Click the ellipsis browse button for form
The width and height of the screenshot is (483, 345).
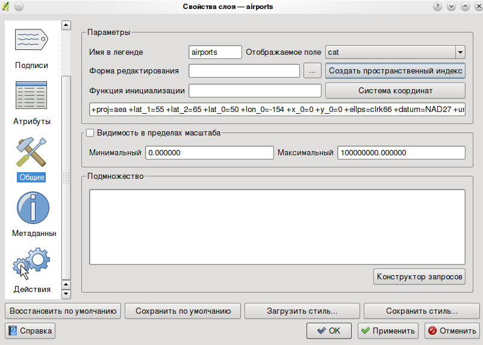[312, 71]
